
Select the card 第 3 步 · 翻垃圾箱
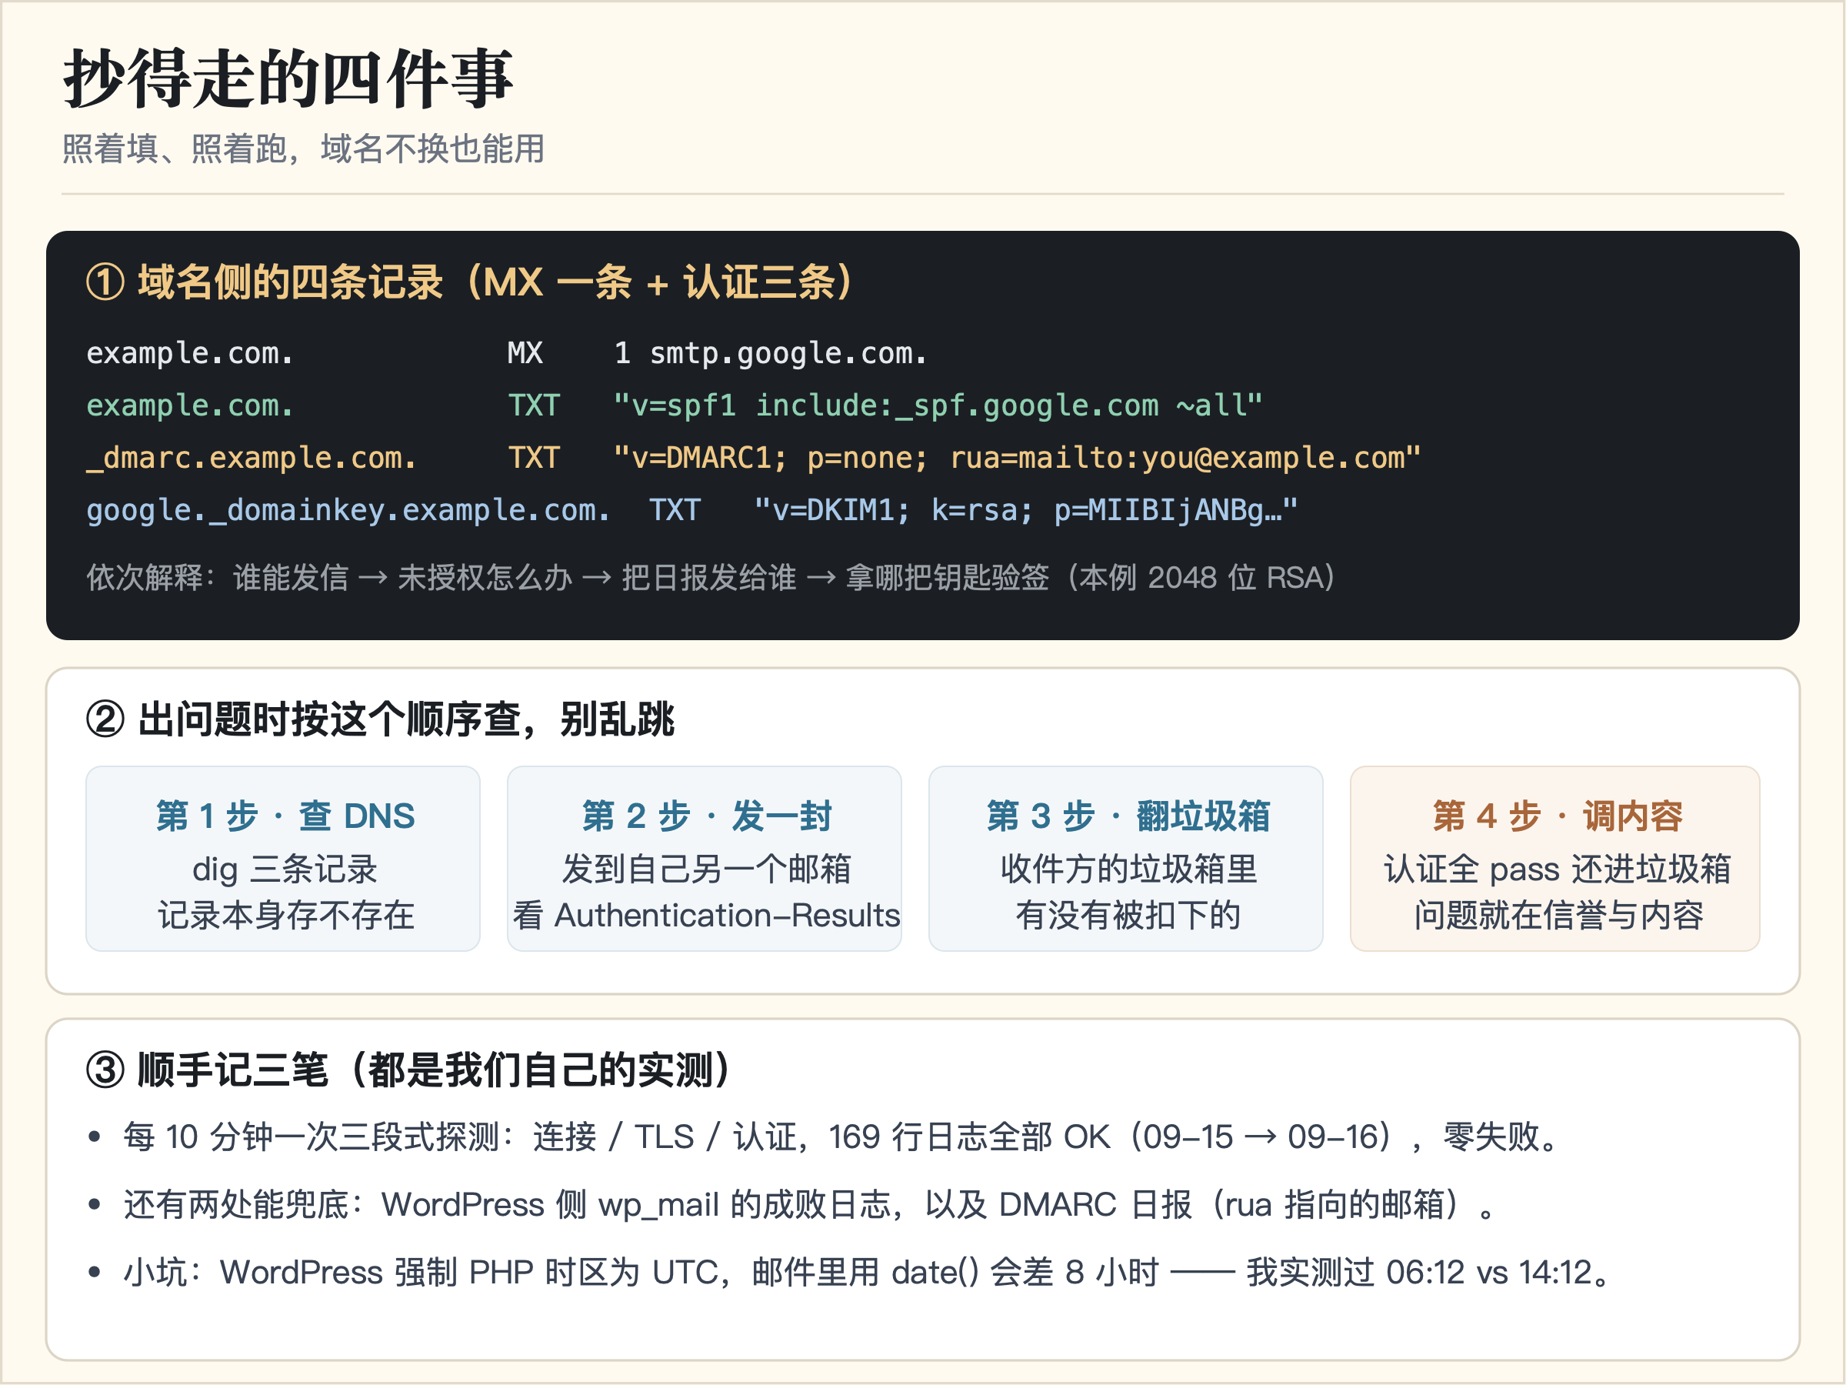[x=1126, y=859]
